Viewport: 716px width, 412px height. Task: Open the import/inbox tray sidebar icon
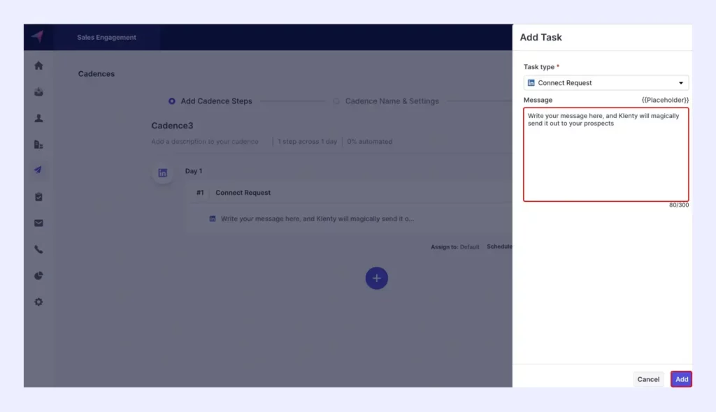(x=39, y=91)
